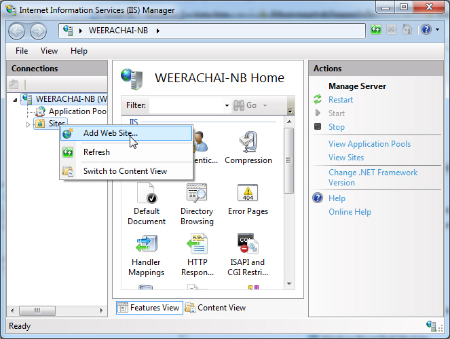
Task: Click the Stop server square icon
Action: pyautogui.click(x=318, y=126)
